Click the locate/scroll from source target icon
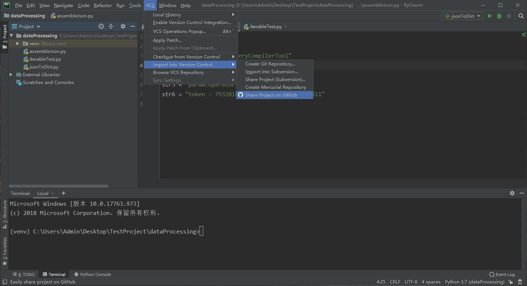 click(101, 26)
